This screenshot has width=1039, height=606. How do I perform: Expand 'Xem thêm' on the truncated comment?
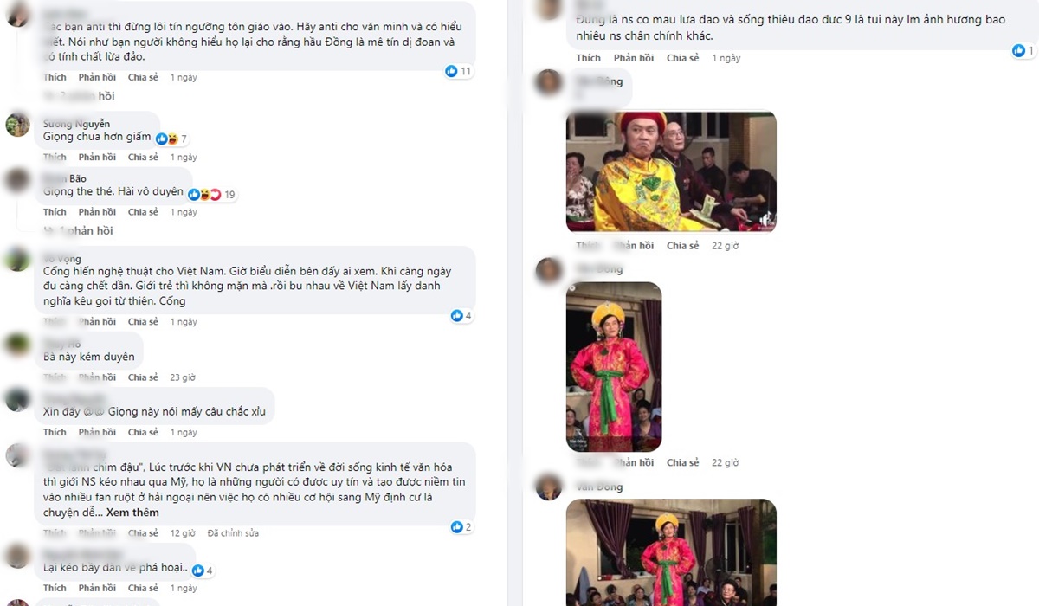(133, 513)
